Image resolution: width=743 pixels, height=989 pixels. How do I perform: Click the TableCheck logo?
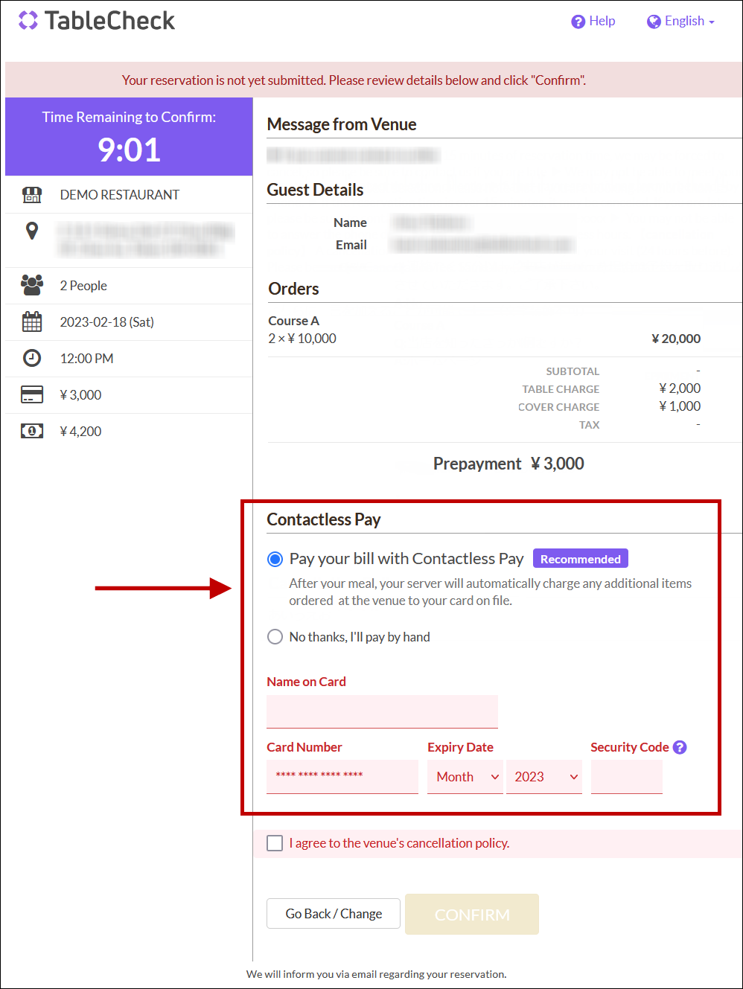[x=97, y=21]
